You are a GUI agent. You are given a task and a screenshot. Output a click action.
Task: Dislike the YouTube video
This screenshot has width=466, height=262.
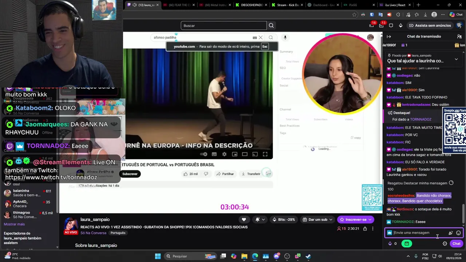206,174
